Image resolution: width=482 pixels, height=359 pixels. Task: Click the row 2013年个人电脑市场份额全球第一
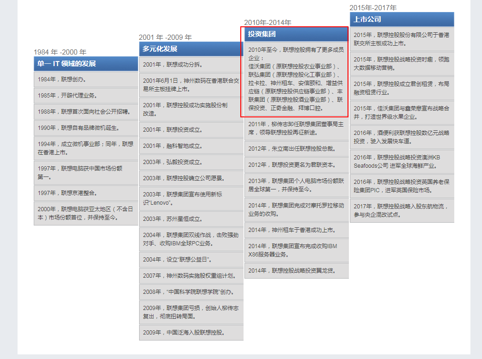(x=296, y=185)
